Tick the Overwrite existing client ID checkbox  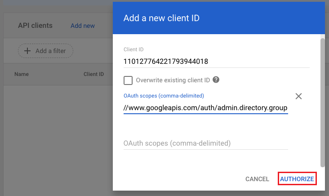(x=128, y=80)
